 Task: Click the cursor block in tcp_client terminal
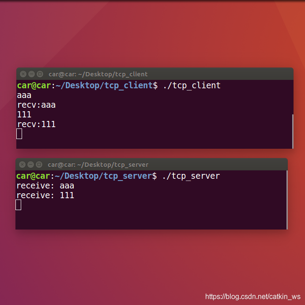tap(19, 134)
